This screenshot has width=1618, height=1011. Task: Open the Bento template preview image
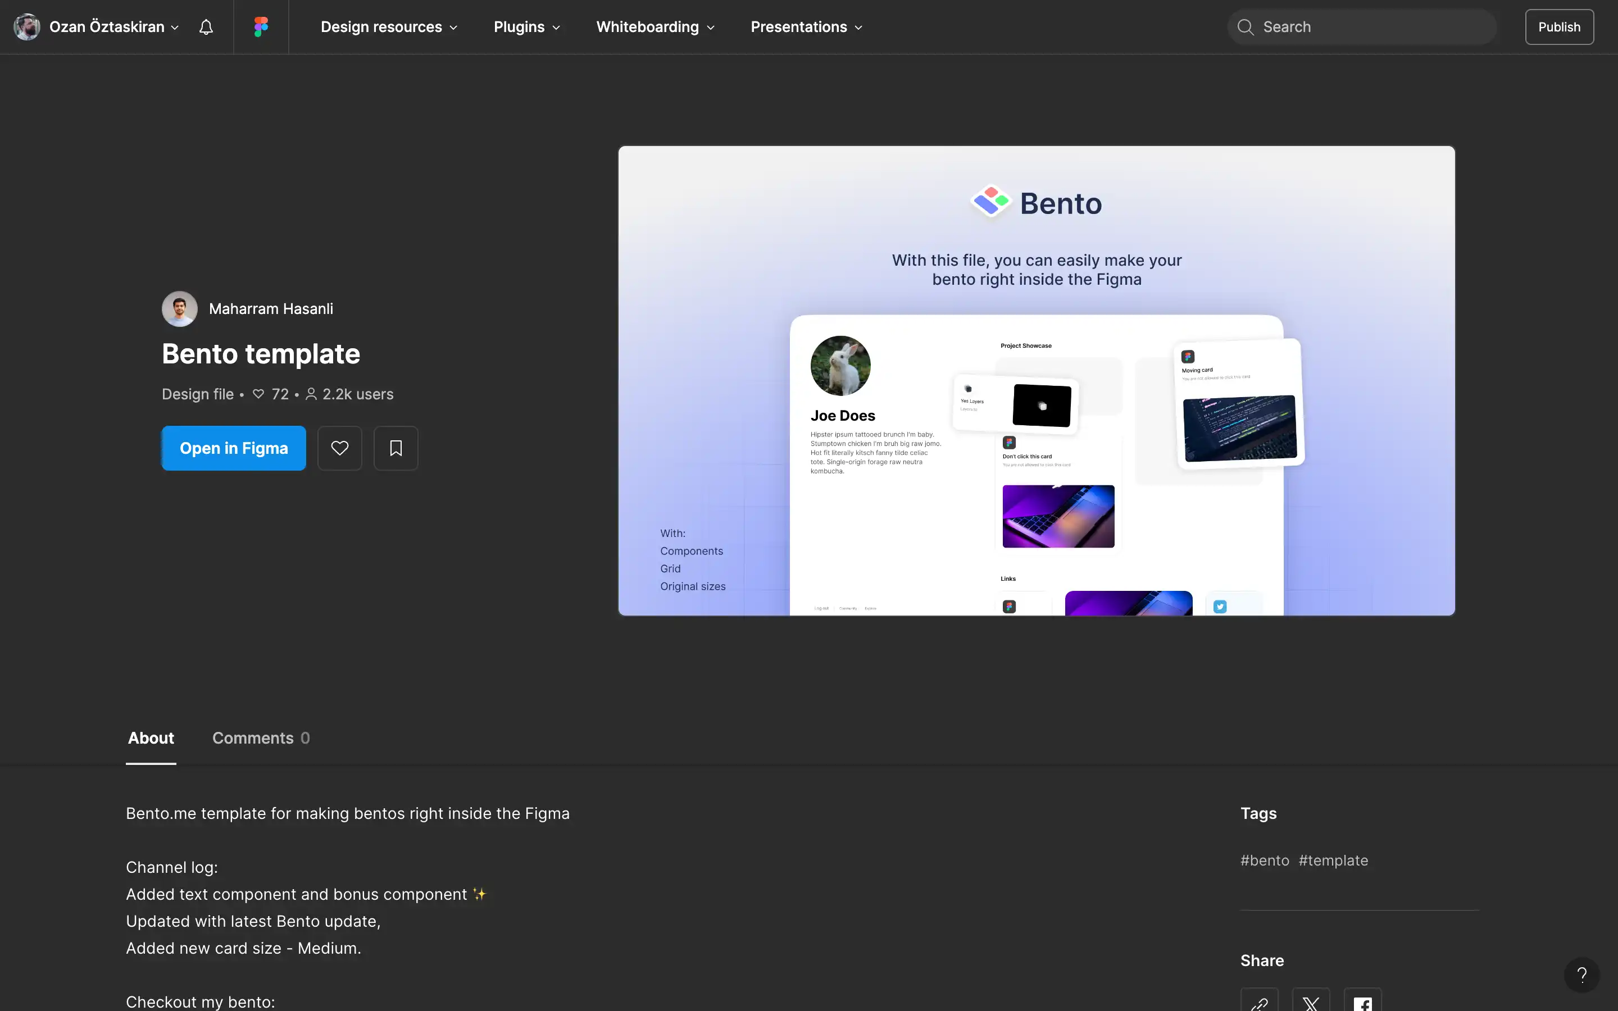(1037, 380)
